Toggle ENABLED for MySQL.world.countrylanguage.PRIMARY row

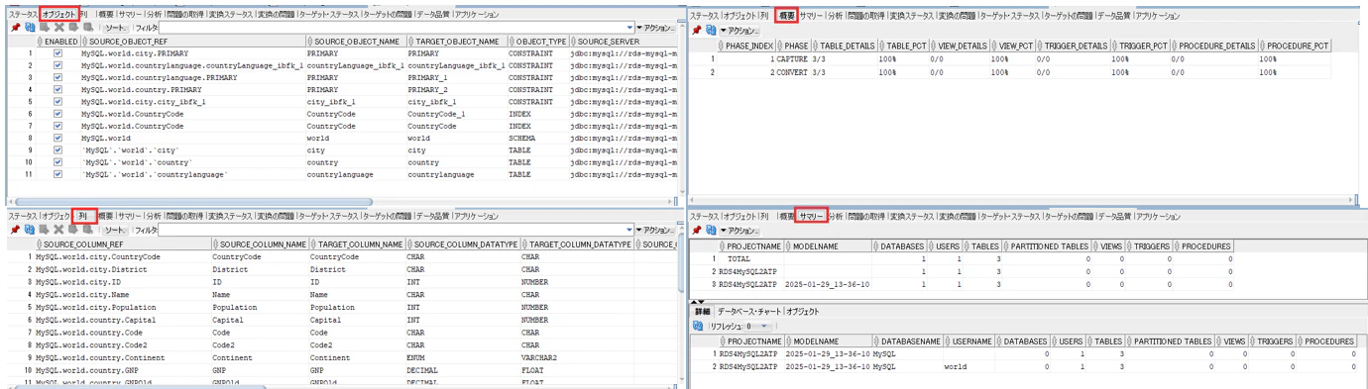[57, 77]
